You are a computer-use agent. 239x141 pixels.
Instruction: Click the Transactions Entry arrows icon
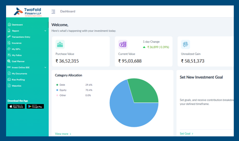[x=9, y=37]
